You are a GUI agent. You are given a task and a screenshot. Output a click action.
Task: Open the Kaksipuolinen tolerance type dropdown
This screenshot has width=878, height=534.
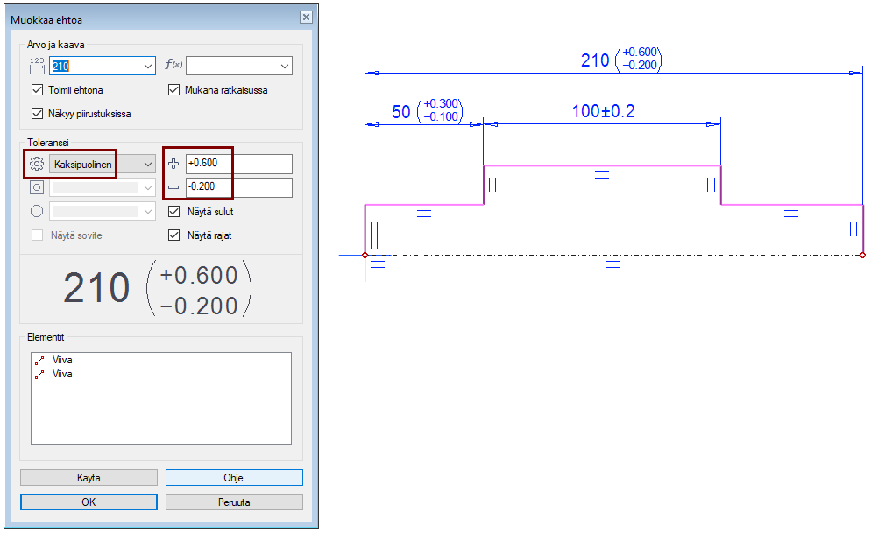(x=147, y=164)
